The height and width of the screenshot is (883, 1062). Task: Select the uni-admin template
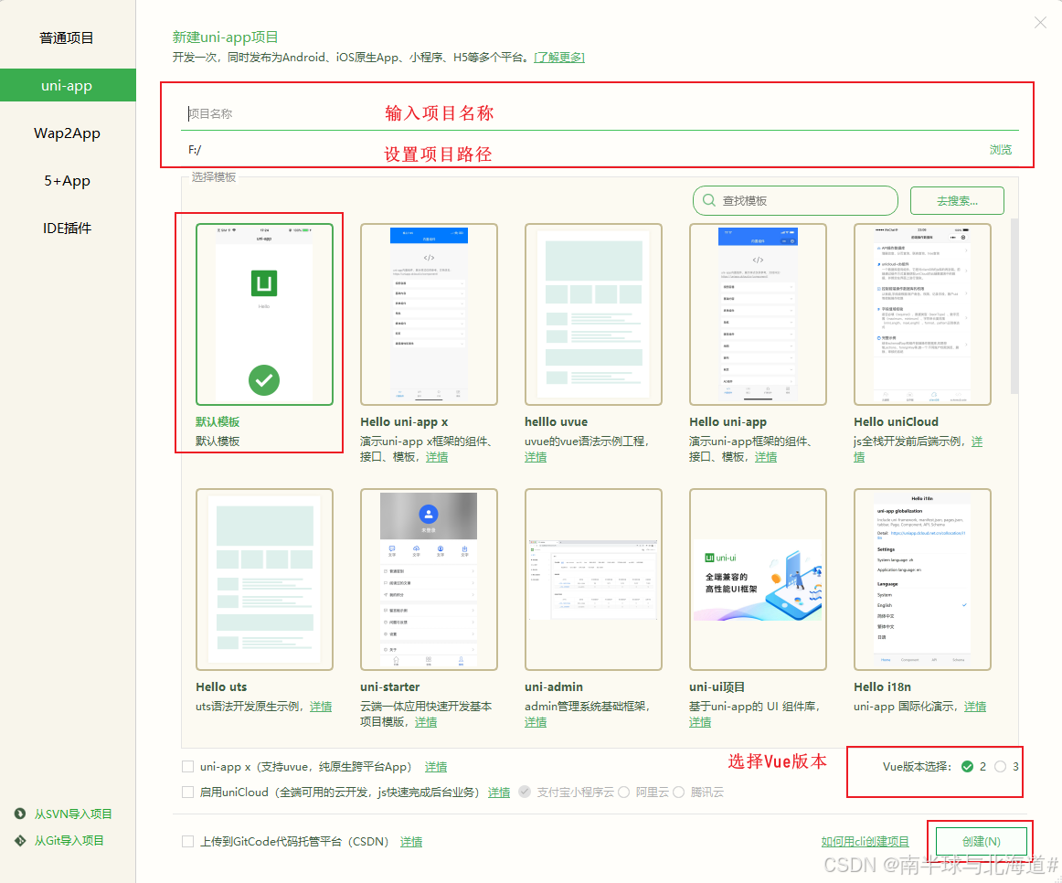pos(593,580)
